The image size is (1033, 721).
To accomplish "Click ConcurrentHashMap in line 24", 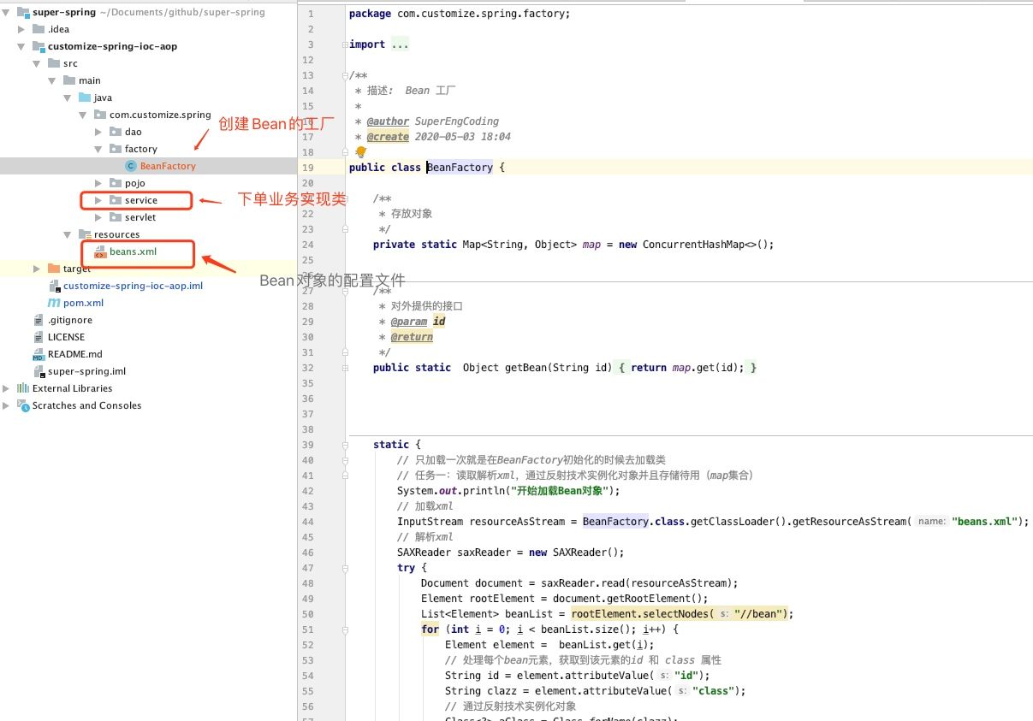I will pyautogui.click(x=692, y=245).
